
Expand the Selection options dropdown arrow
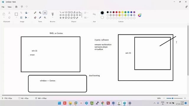(16, 17)
